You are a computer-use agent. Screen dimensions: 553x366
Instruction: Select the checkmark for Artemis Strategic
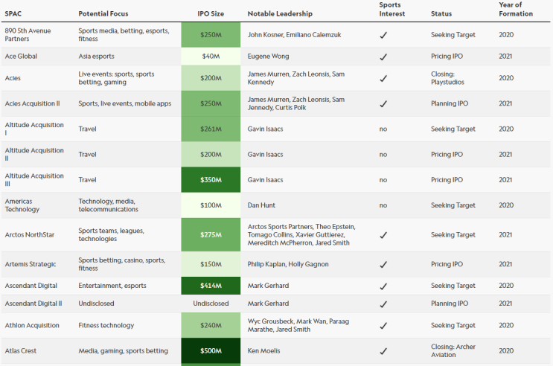pyautogui.click(x=383, y=265)
